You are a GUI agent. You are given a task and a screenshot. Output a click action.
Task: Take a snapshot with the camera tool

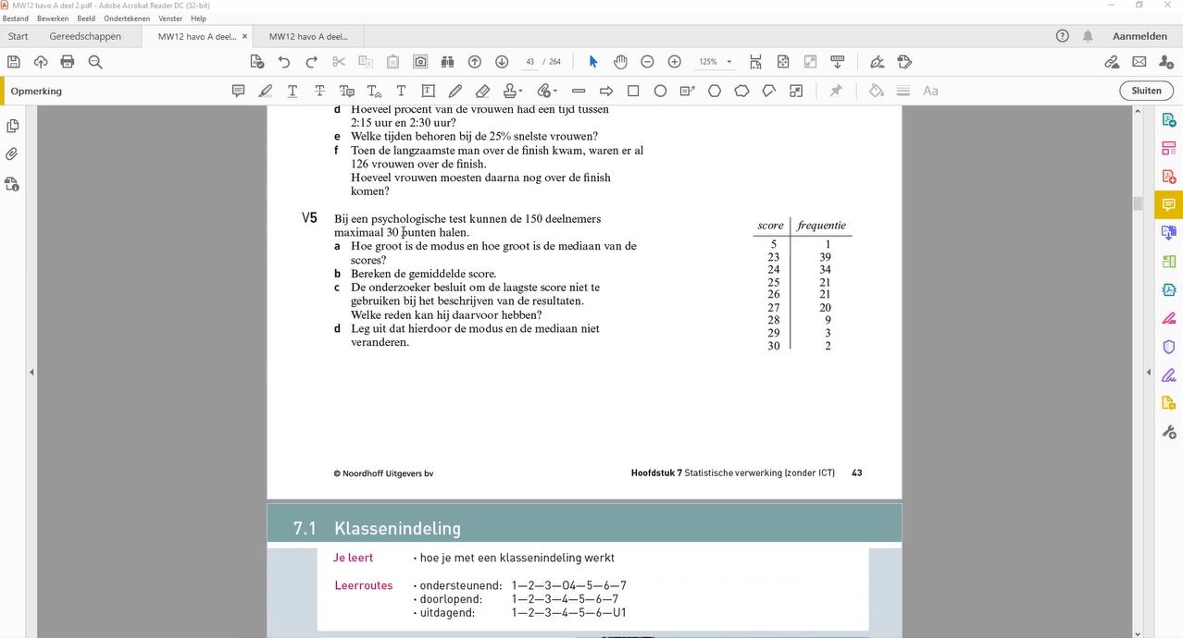420,62
